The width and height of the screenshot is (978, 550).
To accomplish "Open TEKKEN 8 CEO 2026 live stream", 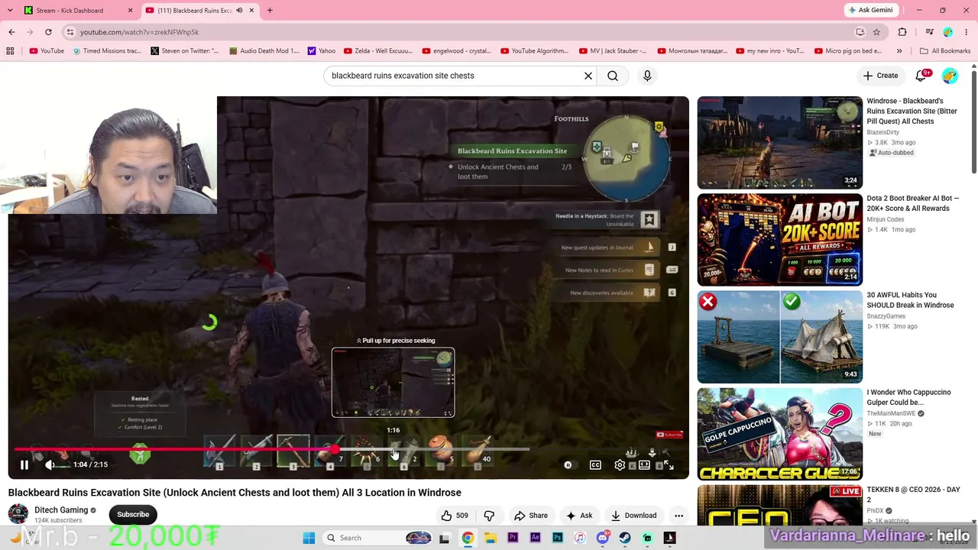I will click(x=779, y=506).
